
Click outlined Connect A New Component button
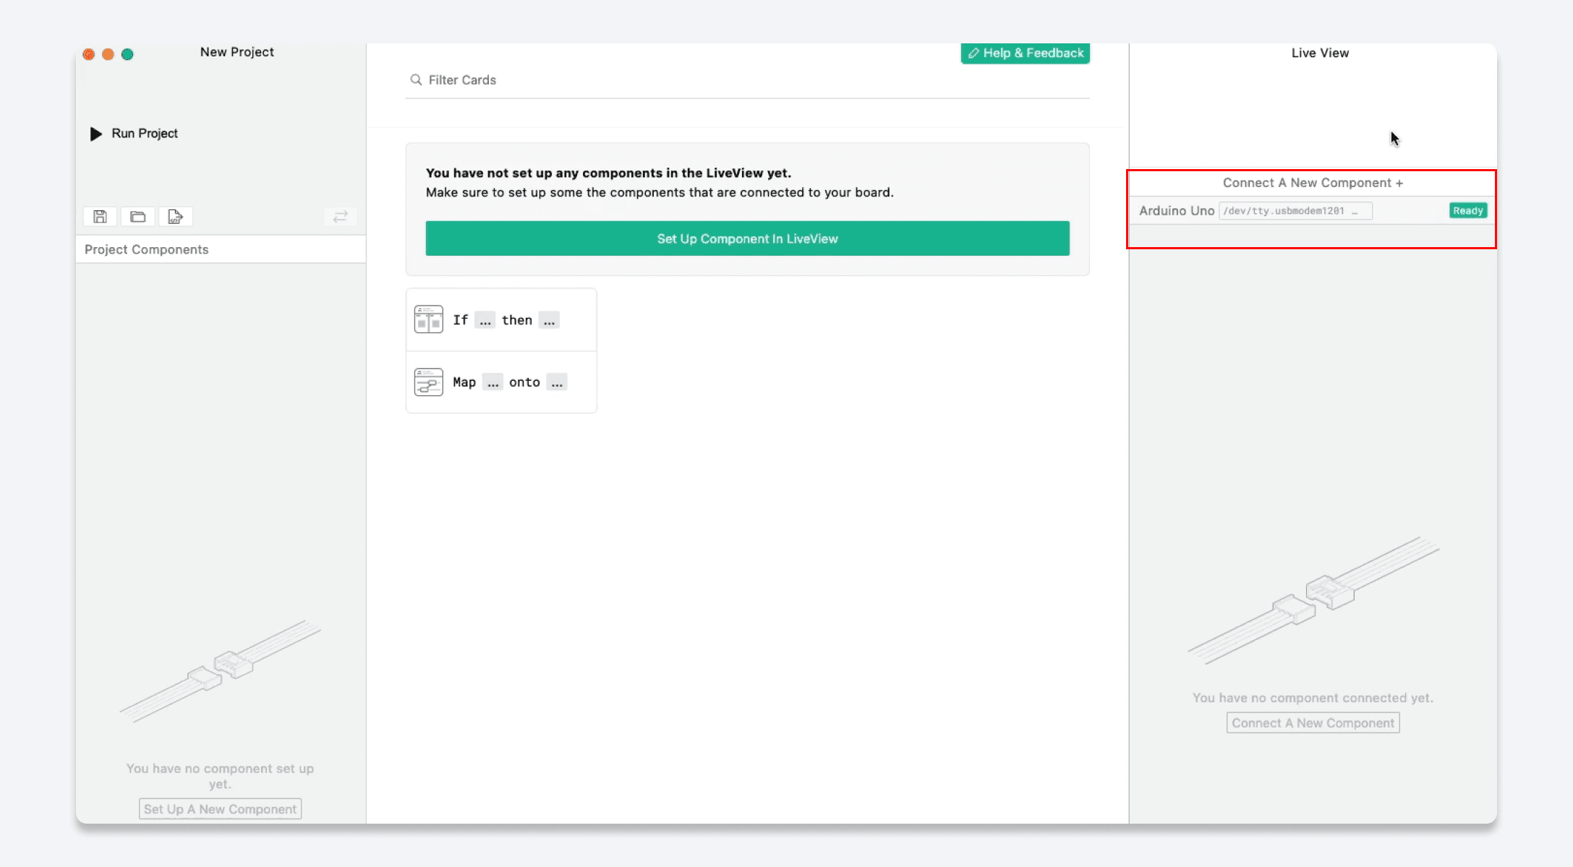(1312, 723)
